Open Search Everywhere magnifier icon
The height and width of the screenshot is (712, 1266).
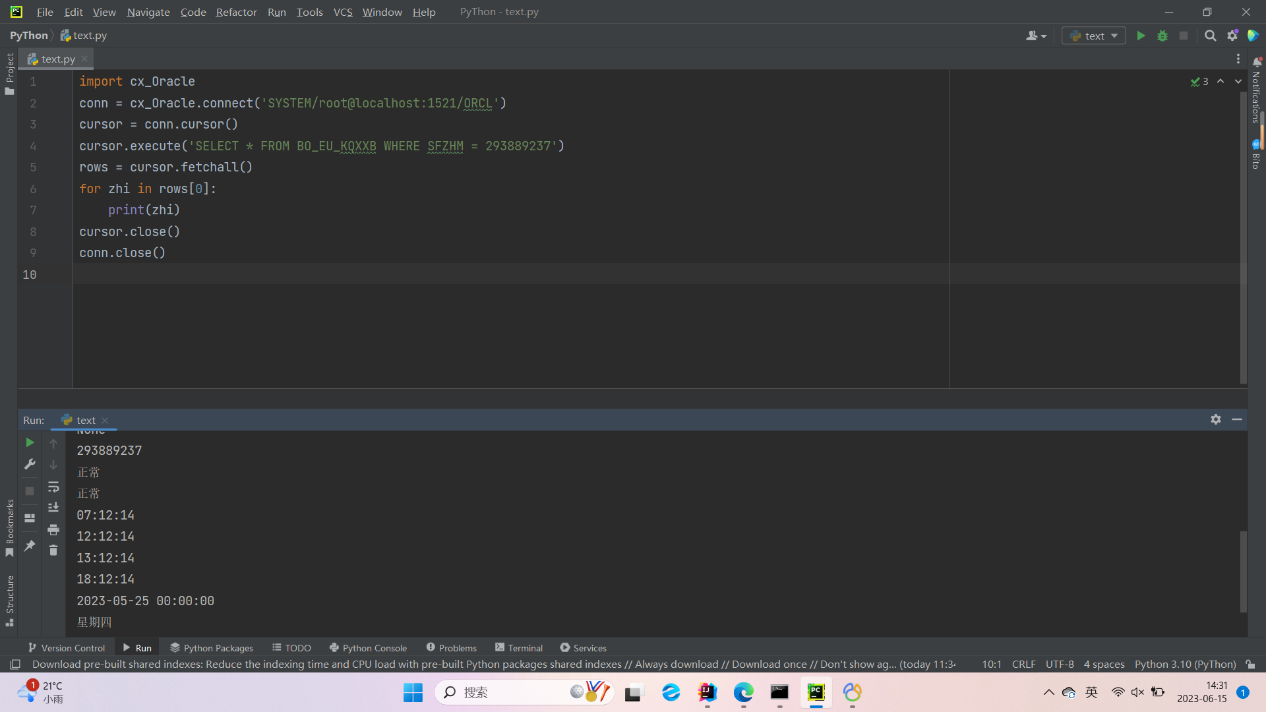pos(1210,36)
